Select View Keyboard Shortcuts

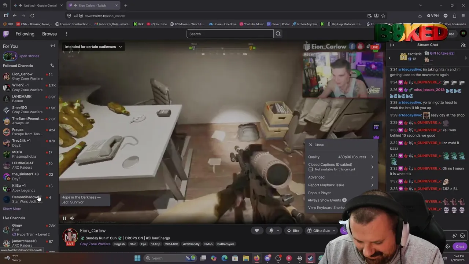coord(326,208)
